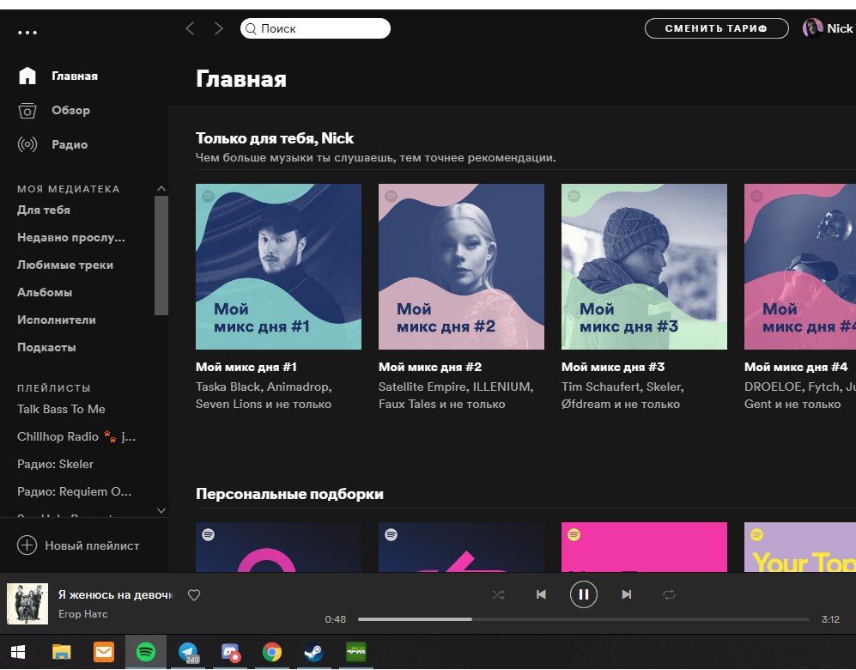The image size is (856, 670).
Task: Click the track progress bar
Action: (x=584, y=619)
